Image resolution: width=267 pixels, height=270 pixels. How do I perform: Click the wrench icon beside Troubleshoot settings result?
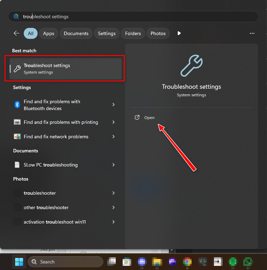pos(17,69)
